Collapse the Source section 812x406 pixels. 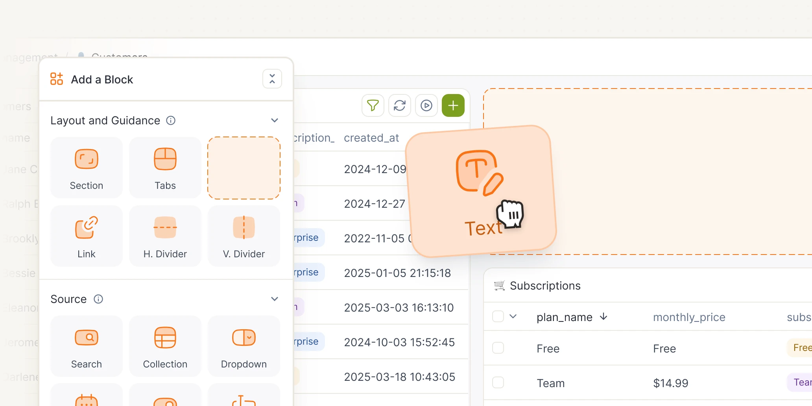coord(274,299)
